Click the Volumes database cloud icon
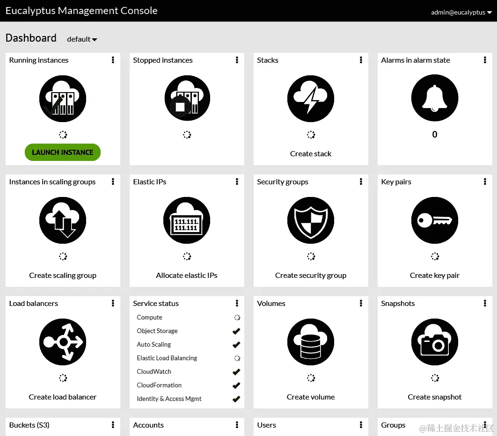497x436 pixels. click(x=311, y=342)
